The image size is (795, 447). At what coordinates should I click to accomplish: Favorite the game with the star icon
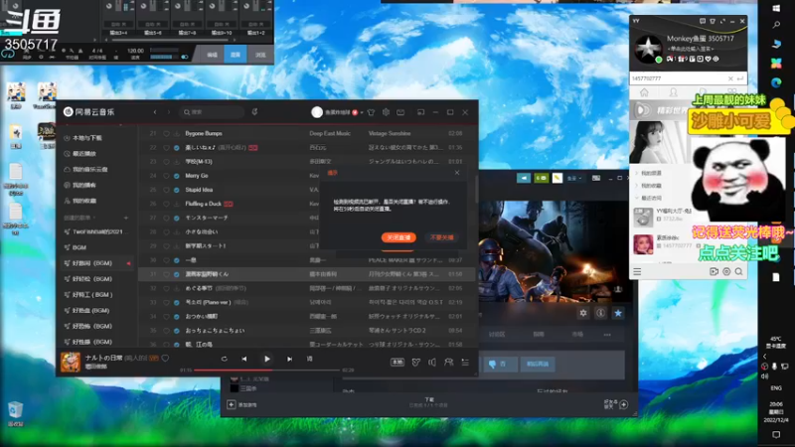[x=618, y=313]
